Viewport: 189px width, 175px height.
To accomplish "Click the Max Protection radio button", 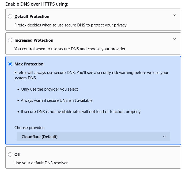I will [10, 64].
